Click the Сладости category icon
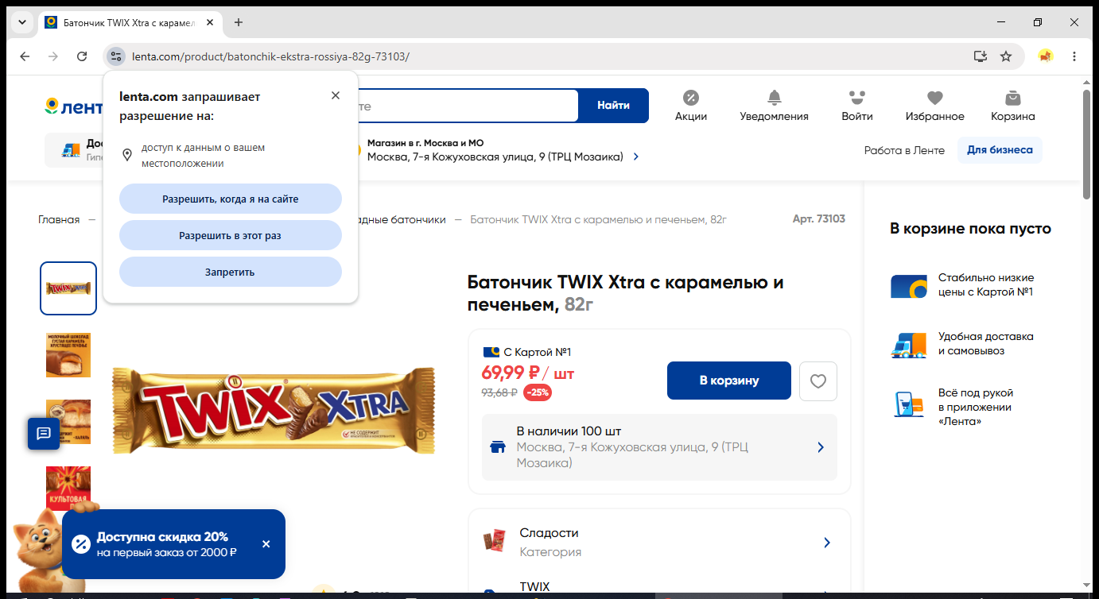Image resolution: width=1099 pixels, height=599 pixels. (x=495, y=541)
